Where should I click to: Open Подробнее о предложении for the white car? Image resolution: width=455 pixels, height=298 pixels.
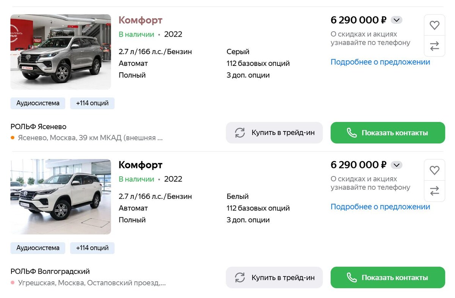380,206
